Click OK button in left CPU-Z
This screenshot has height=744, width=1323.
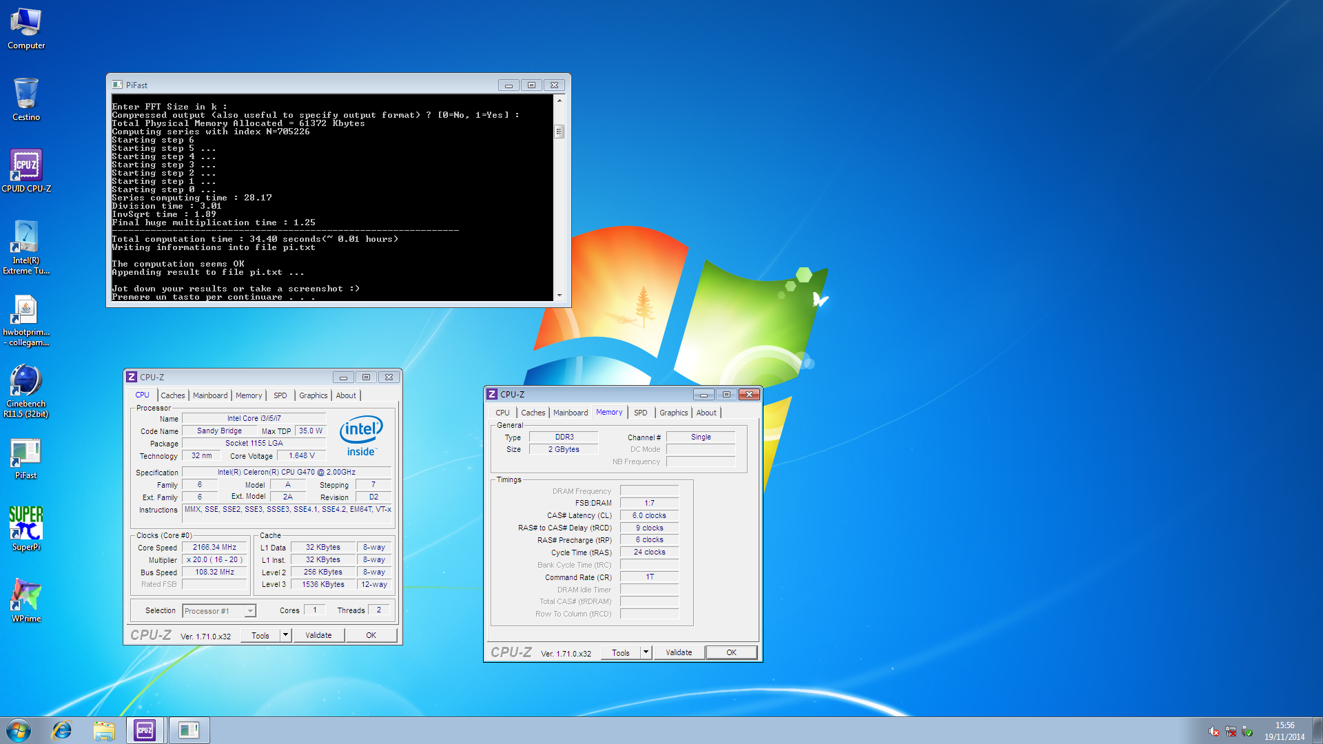pyautogui.click(x=371, y=635)
